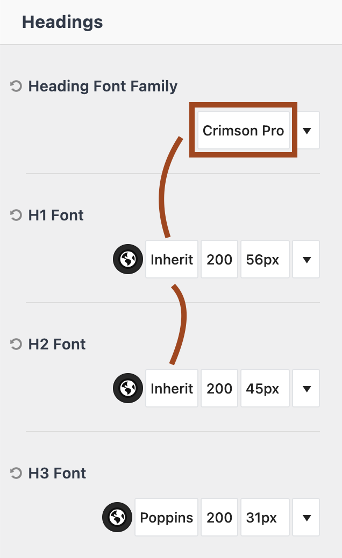Screen dimensions: 342x558
Task: Click the globe icon for H1 Font
Action: point(128,259)
